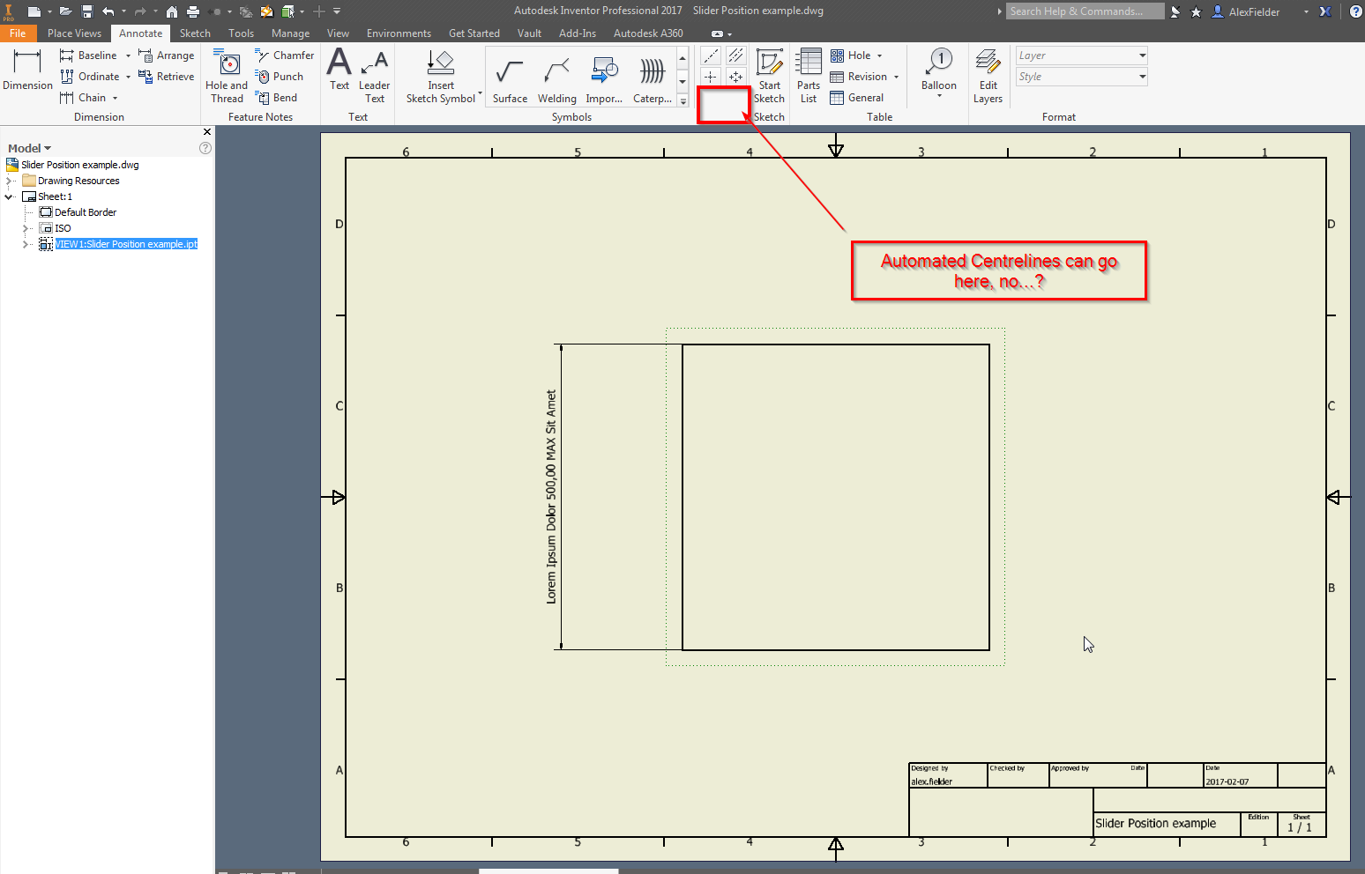Select the Chamfer note tool
Image resolution: width=1365 pixels, height=874 pixels.
tap(284, 54)
